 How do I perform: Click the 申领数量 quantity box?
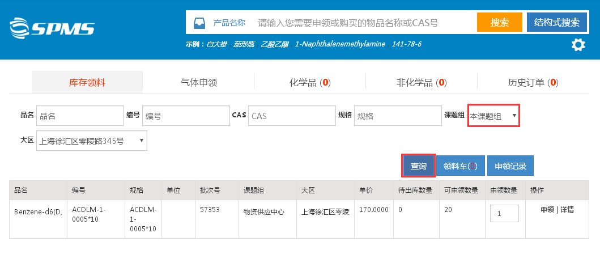[504, 214]
